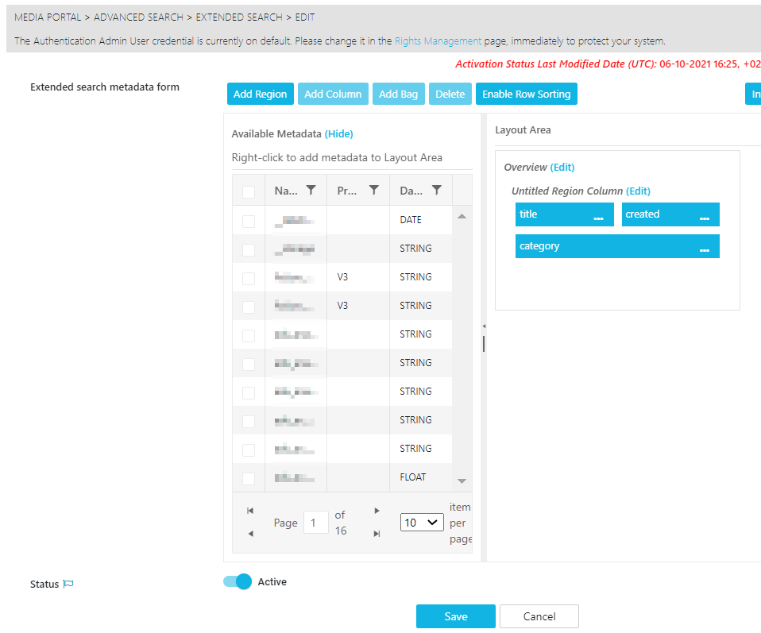
Task: Go to next page of metadata grid
Action: pos(377,511)
